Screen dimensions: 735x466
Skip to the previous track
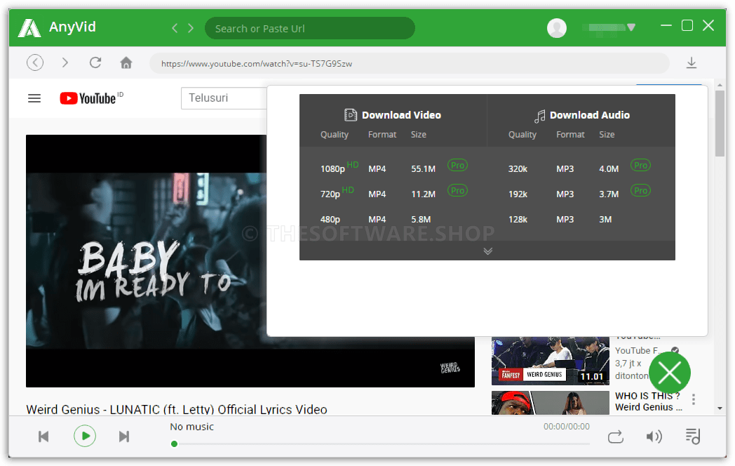43,437
